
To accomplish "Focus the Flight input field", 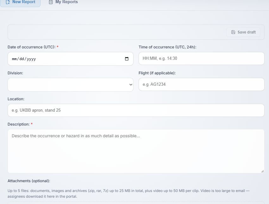I will point(201,84).
